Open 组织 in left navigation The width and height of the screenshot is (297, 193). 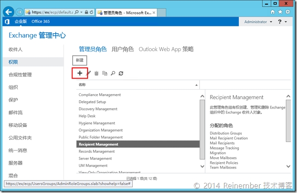pos(13,87)
